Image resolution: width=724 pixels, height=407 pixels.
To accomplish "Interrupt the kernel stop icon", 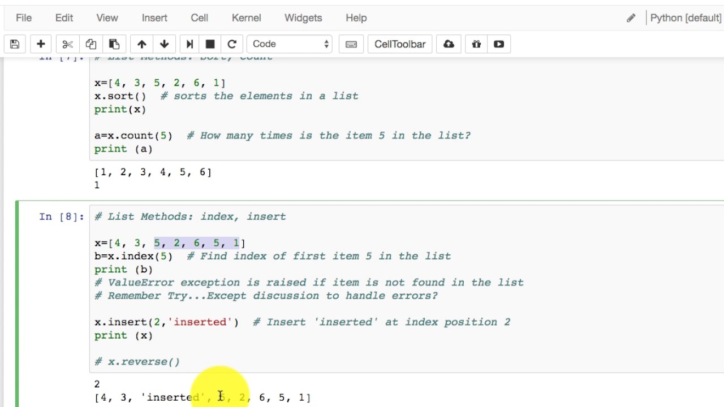I will click(x=210, y=44).
